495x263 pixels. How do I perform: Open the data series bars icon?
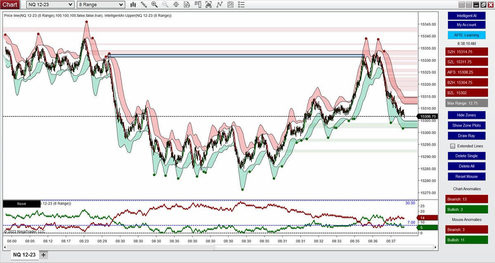click(x=208, y=5)
